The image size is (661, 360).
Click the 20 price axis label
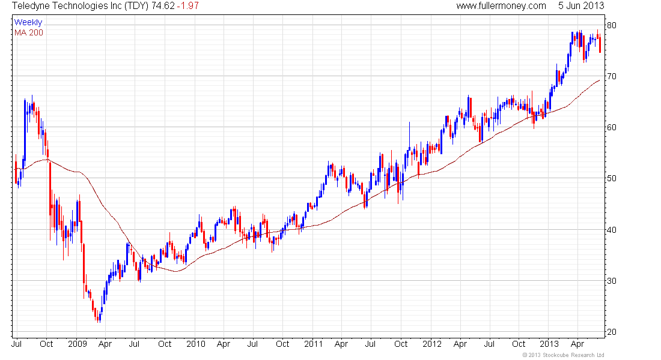611,332
